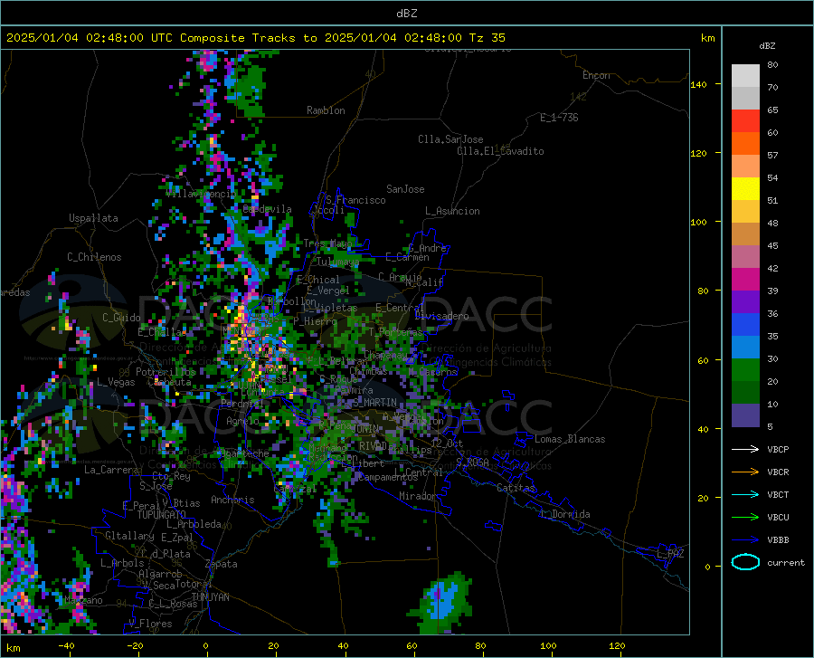Click the 'Potrerillos' map label

click(166, 372)
